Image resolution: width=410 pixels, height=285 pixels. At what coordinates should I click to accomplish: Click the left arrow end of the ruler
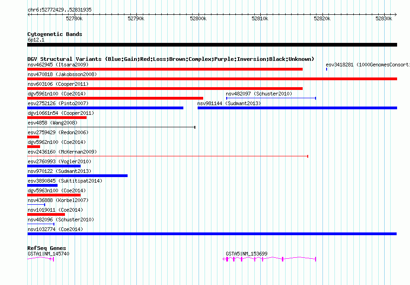pos(29,15)
